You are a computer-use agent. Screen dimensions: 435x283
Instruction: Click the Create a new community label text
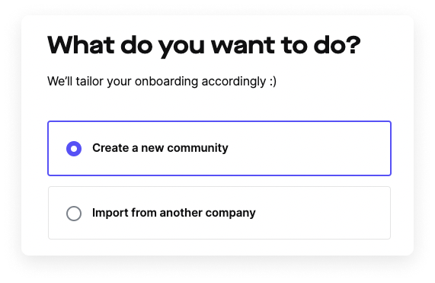coord(160,148)
